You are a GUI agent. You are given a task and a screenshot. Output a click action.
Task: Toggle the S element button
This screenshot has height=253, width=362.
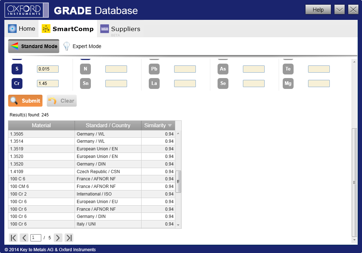[x=17, y=69]
